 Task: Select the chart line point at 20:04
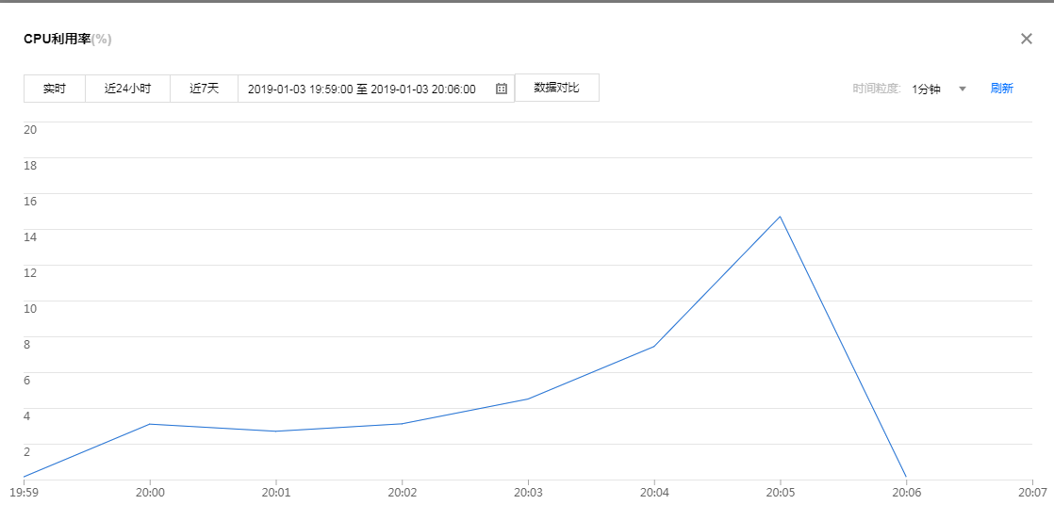pos(654,347)
